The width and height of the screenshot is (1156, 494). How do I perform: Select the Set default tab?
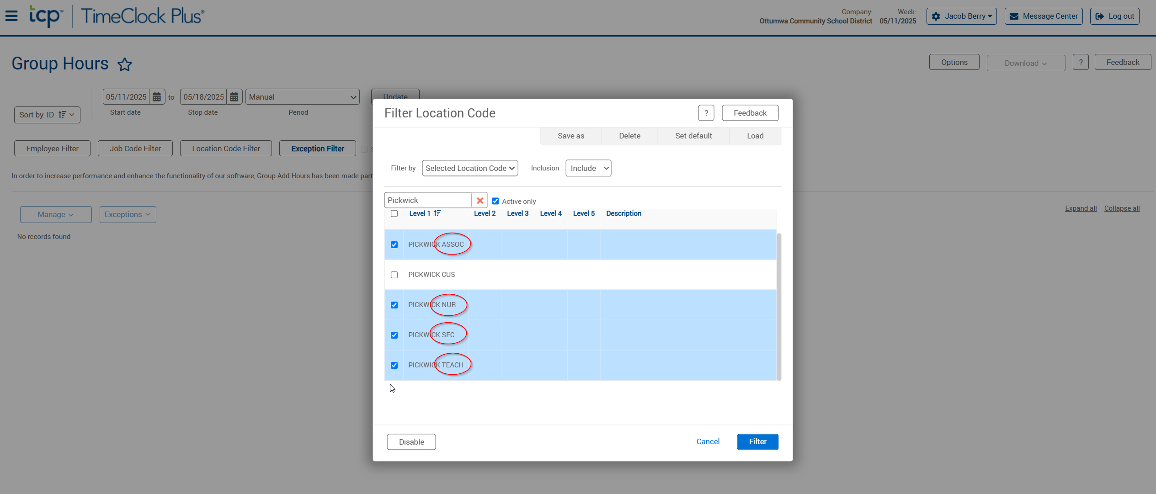click(693, 136)
